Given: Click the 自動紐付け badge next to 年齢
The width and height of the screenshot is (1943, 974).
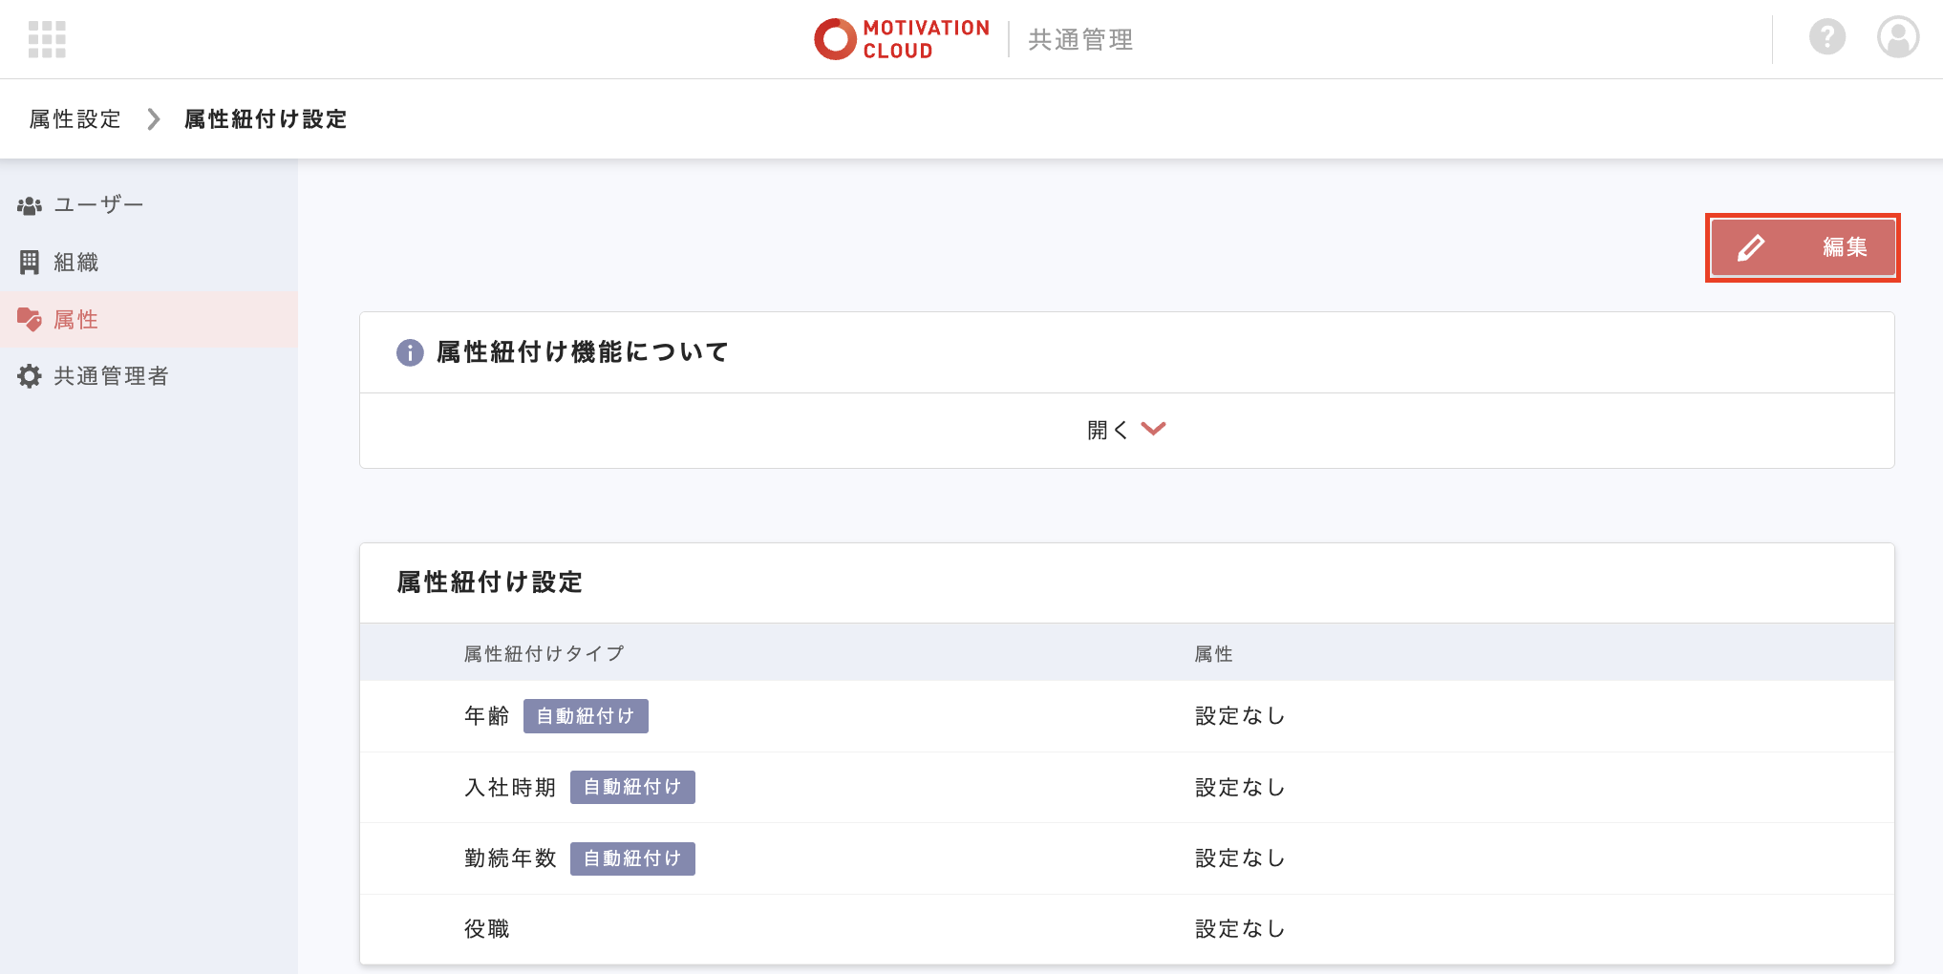Looking at the screenshot, I should click(586, 715).
